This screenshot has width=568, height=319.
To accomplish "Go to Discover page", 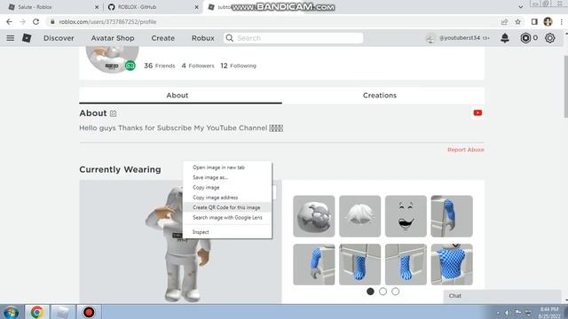I will [59, 38].
